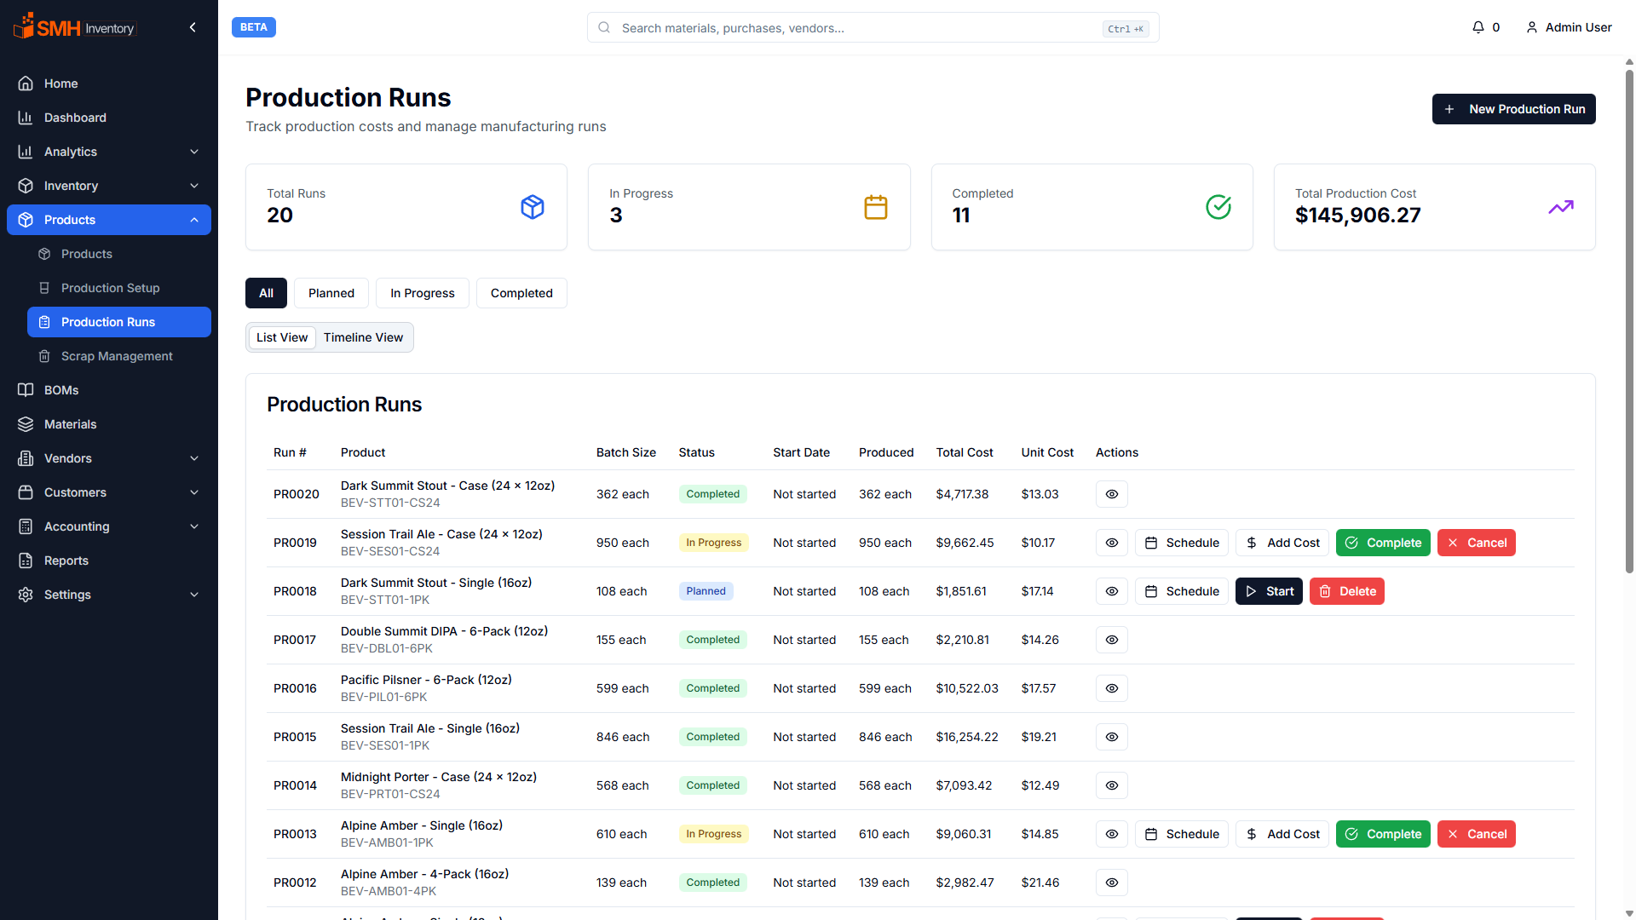1636x920 pixels.
Task: Click New Production Run button
Action: [x=1513, y=109]
